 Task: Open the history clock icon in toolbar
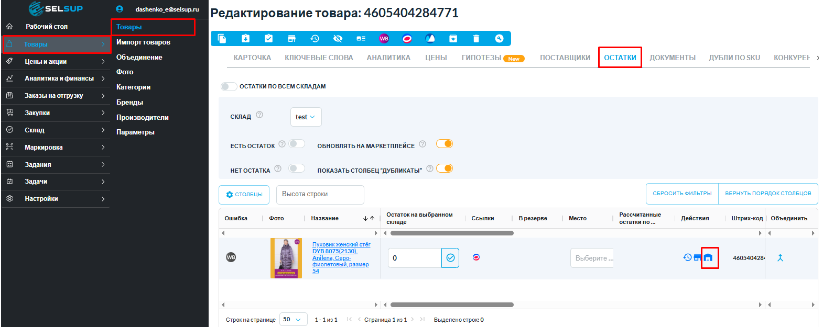click(x=315, y=39)
